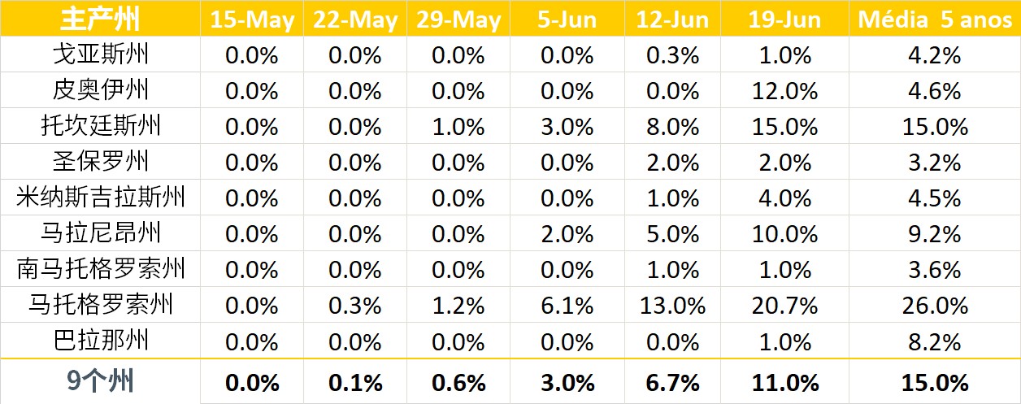Select the 托坎廷斯州 row label
This screenshot has width=1021, height=404.
click(101, 126)
